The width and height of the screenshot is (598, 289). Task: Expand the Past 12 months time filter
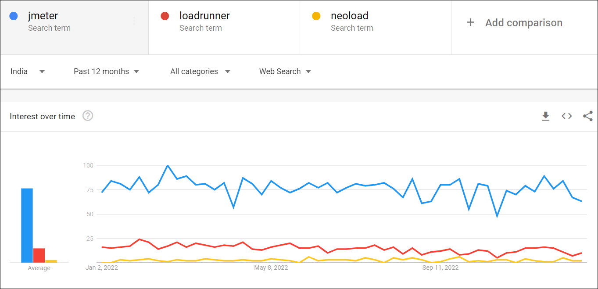coord(106,71)
